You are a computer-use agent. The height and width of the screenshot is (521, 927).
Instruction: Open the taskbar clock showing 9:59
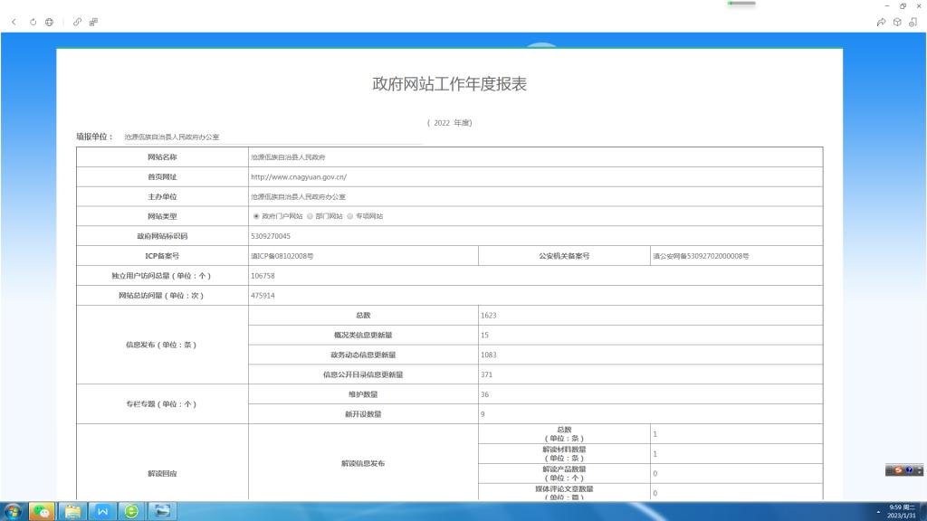coord(902,512)
